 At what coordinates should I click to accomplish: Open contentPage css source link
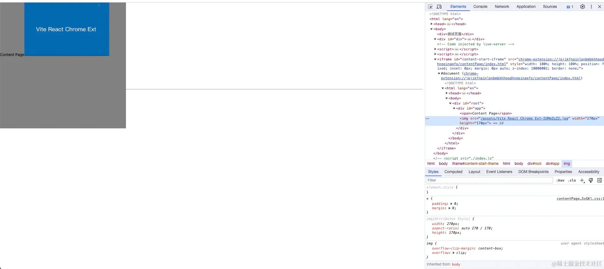580,199
